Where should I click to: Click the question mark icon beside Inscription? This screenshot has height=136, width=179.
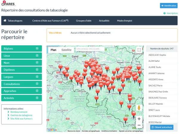(x=164, y=13)
